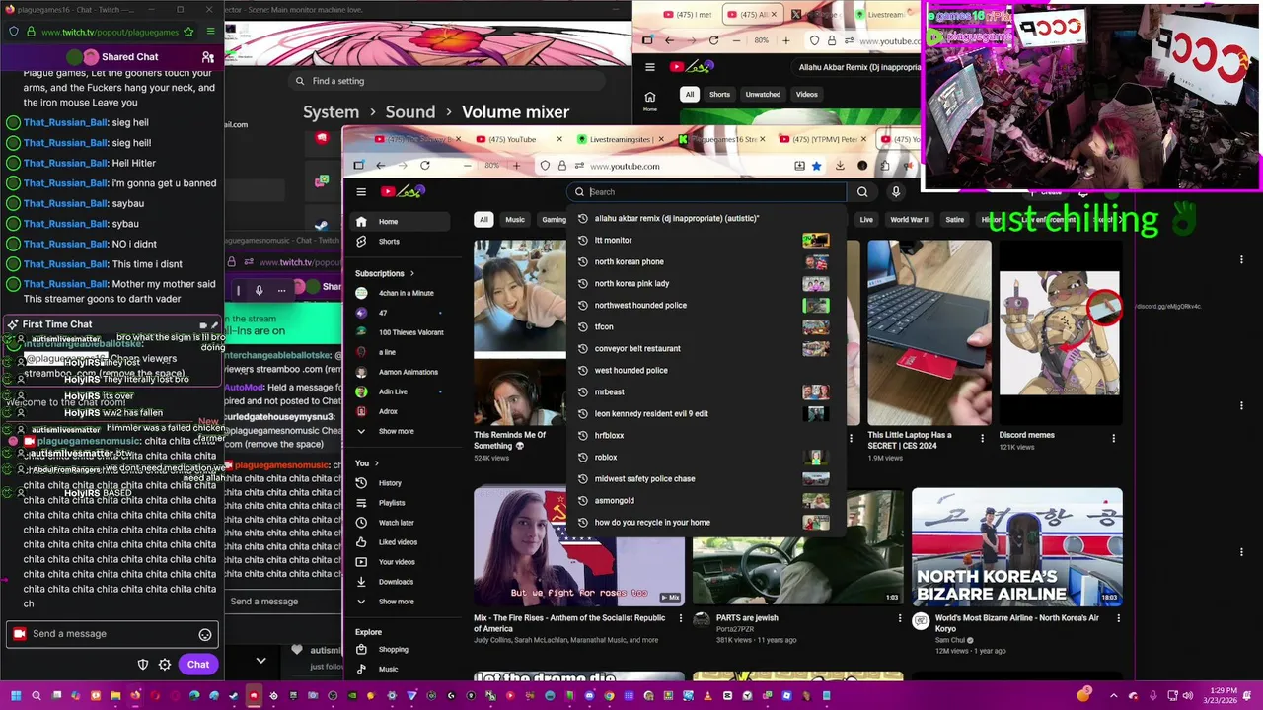Open the Twitch chat emote picker smiley
This screenshot has height=710, width=1263.
pos(205,635)
